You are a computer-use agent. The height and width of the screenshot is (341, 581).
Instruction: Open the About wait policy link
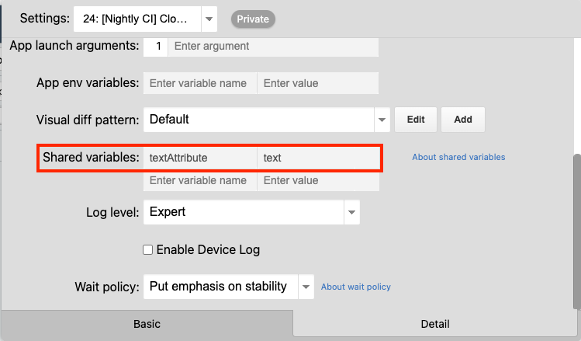tap(356, 287)
